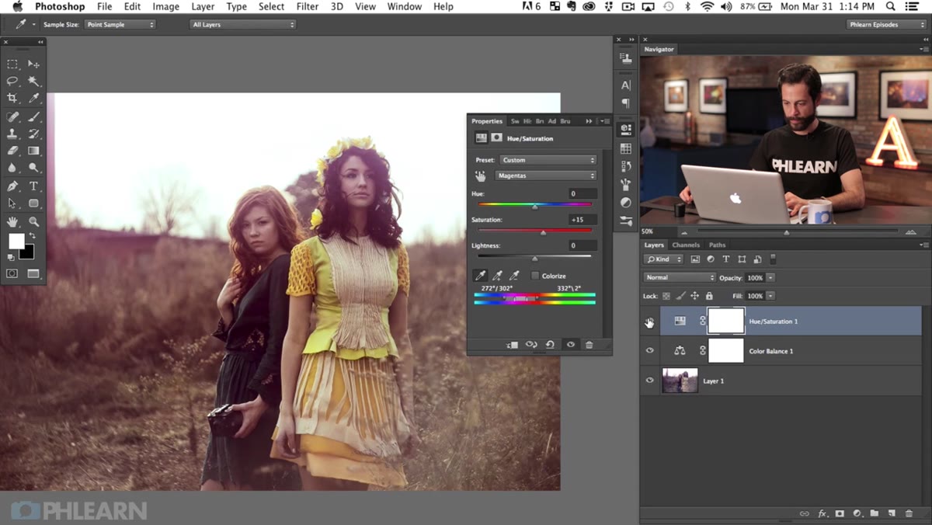
Task: Select the Path Selection tool
Action: tap(12, 203)
